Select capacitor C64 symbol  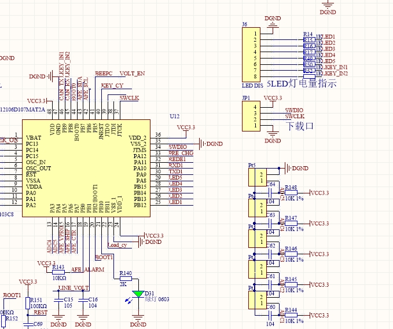pyautogui.click(x=270, y=192)
